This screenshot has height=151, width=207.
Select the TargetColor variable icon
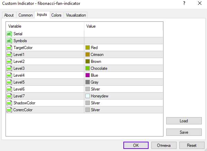pyautogui.click(x=9, y=48)
